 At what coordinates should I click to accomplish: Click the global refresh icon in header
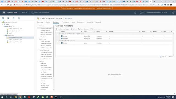(x=135, y=13)
